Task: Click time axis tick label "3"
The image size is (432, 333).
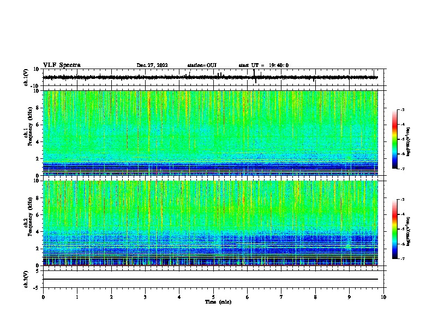Action: [145, 297]
